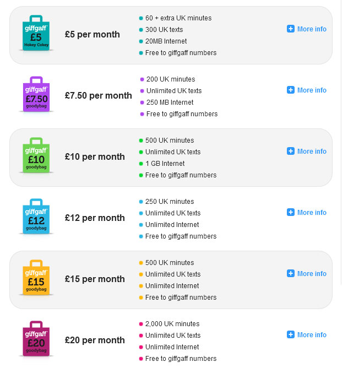Click the plus icon for £5 plan
The width and height of the screenshot is (348, 373).
[291, 29]
